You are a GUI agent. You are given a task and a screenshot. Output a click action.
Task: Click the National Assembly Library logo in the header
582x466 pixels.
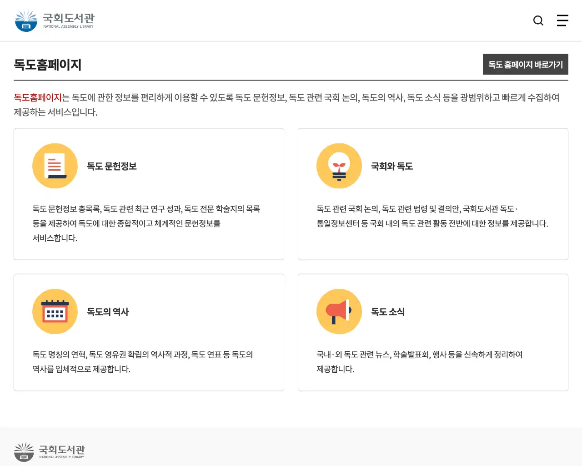point(55,20)
